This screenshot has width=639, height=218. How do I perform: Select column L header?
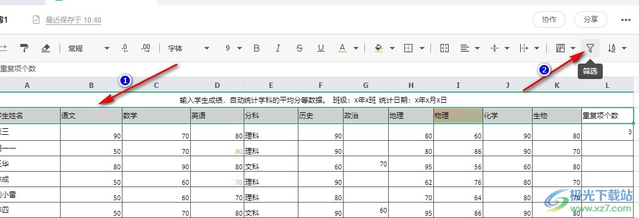607,85
